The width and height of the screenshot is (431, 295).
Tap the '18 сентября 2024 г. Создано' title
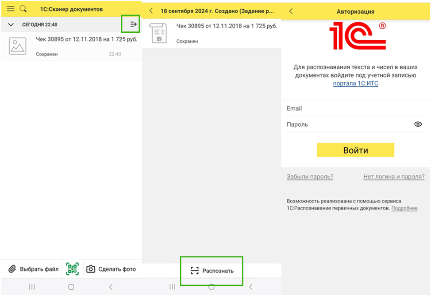[x=217, y=11]
